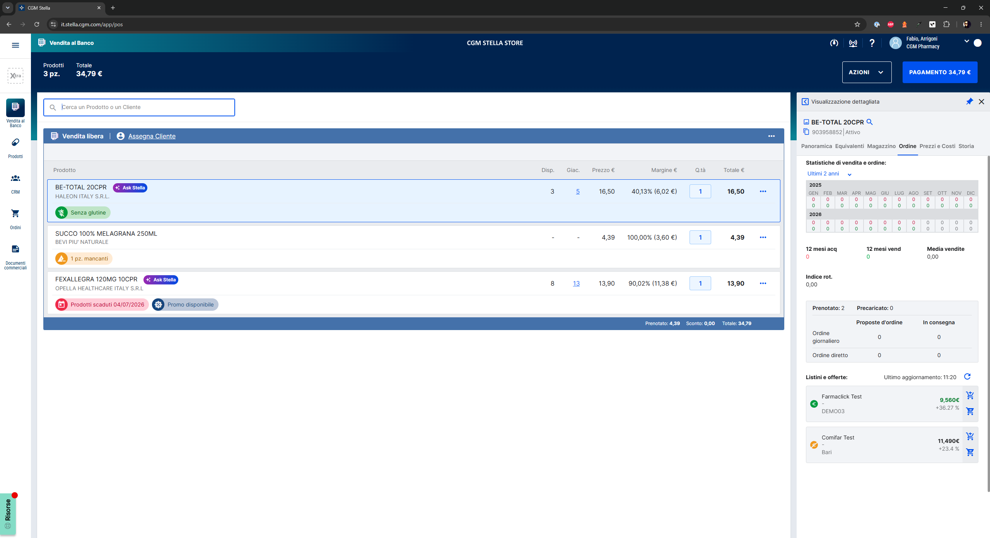Click the Risorse support widget

tap(8, 514)
